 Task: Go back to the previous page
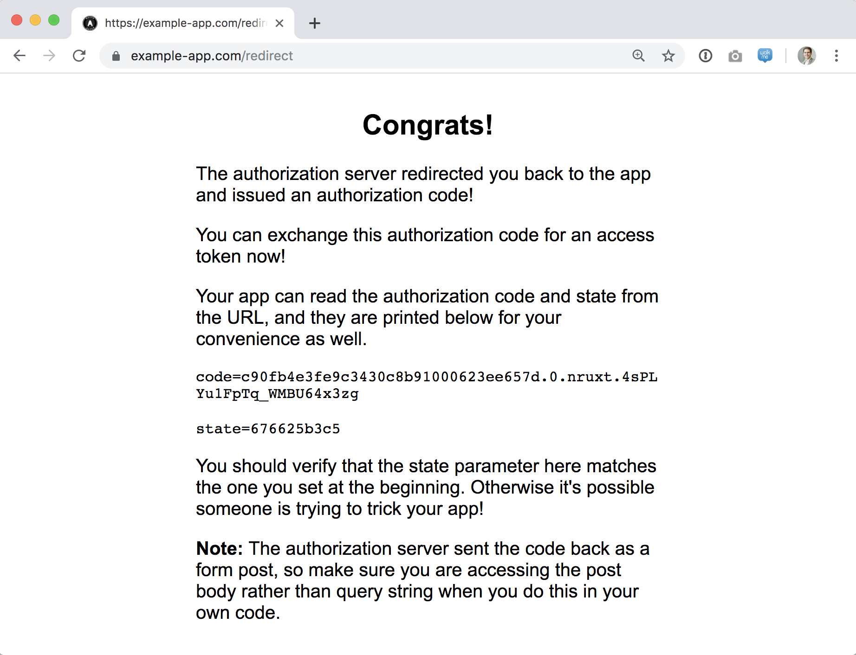tap(19, 56)
